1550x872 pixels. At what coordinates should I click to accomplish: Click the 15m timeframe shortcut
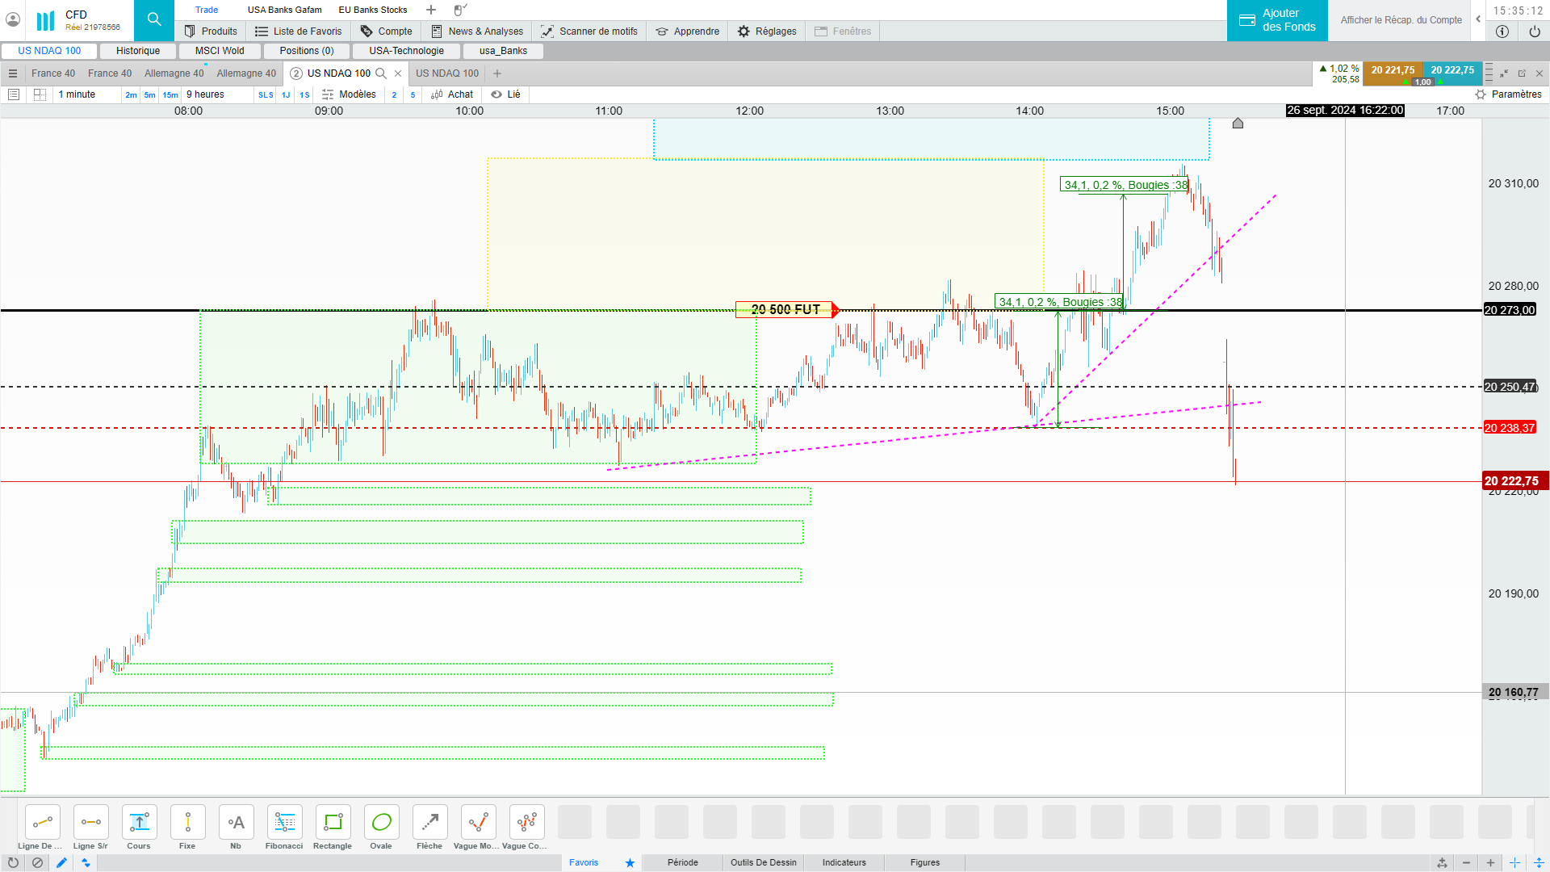(170, 95)
